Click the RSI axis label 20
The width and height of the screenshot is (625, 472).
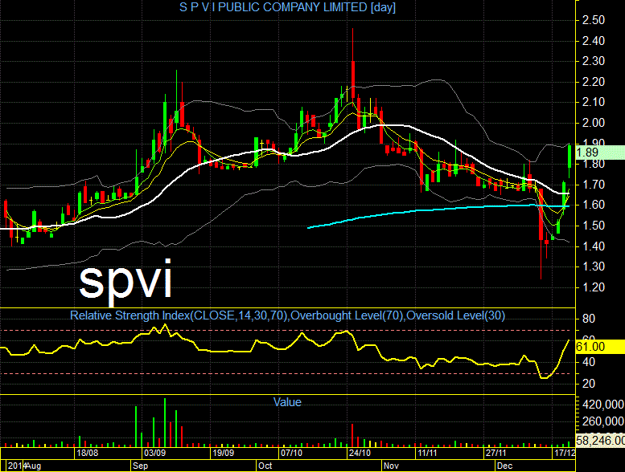(x=589, y=384)
